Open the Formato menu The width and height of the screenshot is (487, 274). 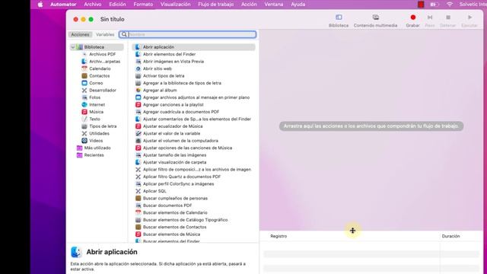(143, 5)
